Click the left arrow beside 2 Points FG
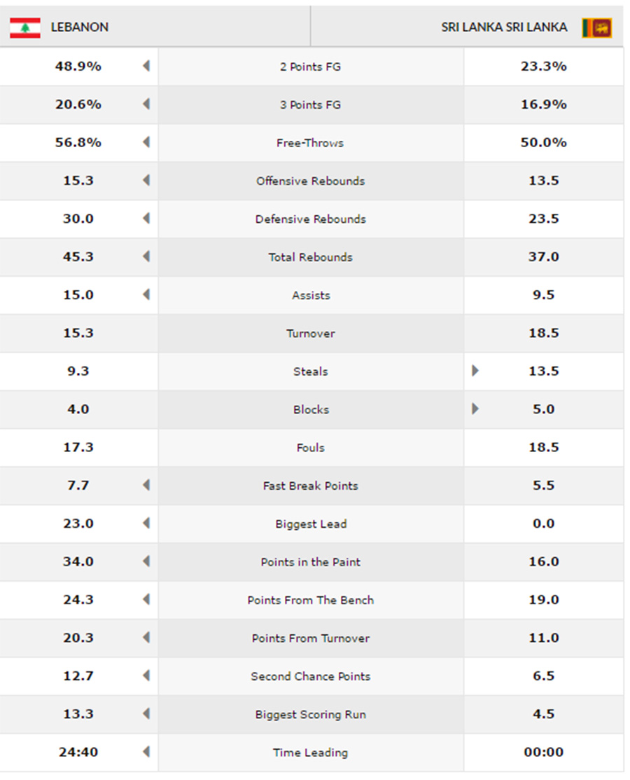Screen dimensions: 630x780 (146, 66)
